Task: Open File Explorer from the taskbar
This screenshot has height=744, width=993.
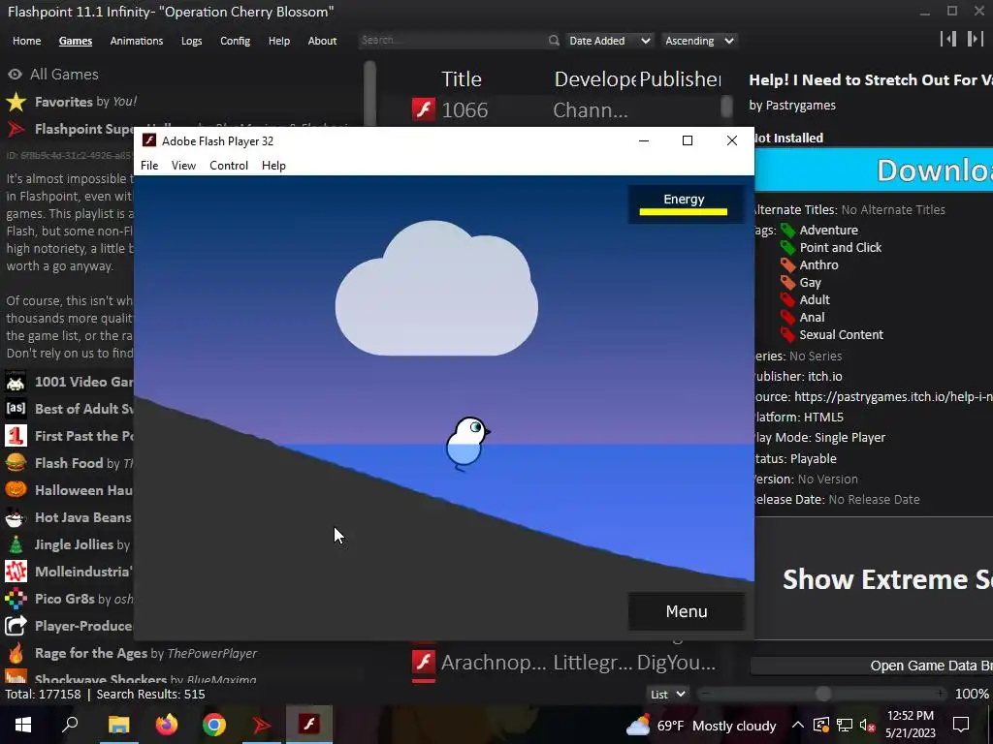Action: (118, 725)
